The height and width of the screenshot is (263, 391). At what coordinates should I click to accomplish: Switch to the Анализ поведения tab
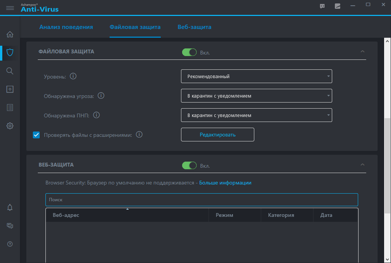[66, 27]
